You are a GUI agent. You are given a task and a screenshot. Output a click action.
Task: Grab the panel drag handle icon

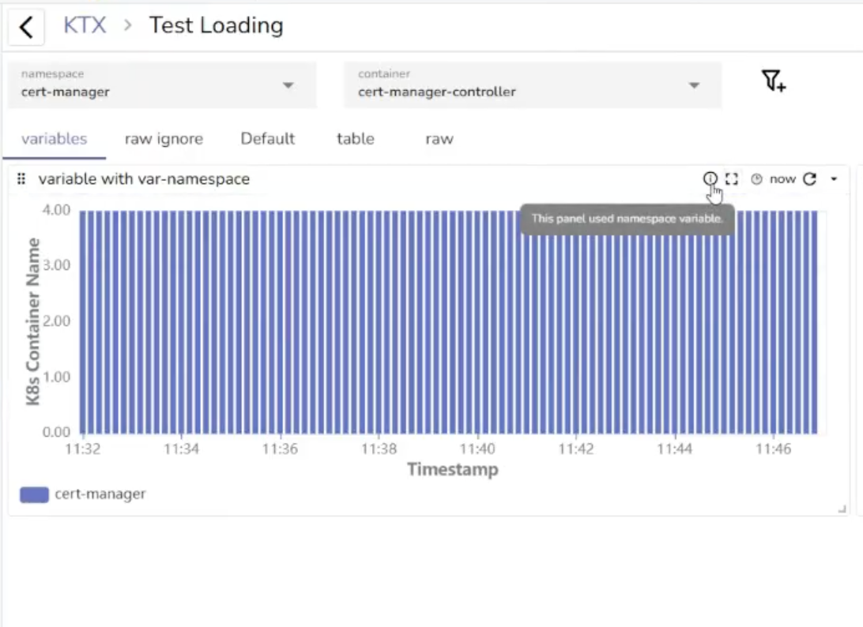21,179
